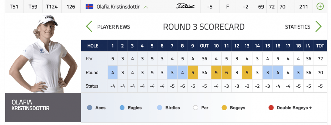Open the Statistics section
The image size is (331, 125).
click(x=298, y=27)
